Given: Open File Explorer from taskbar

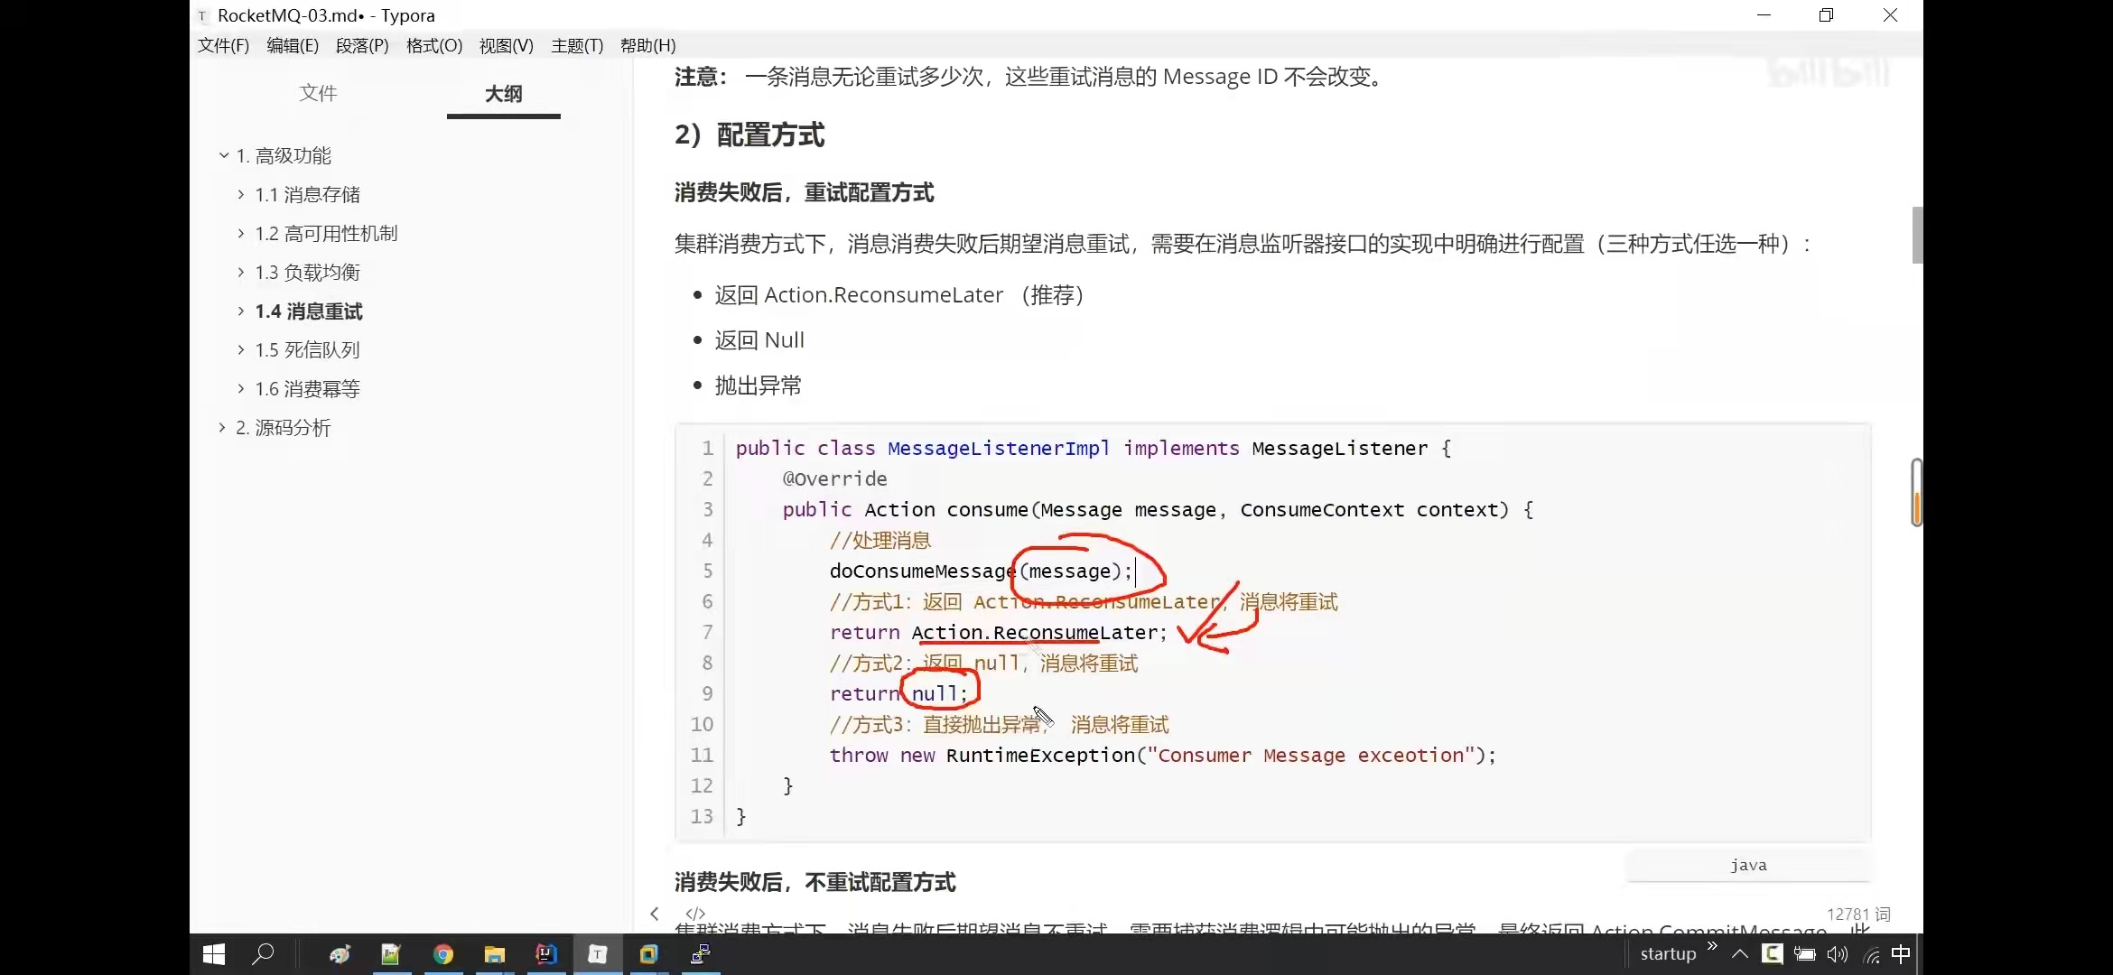Looking at the screenshot, I should pyautogui.click(x=494, y=954).
